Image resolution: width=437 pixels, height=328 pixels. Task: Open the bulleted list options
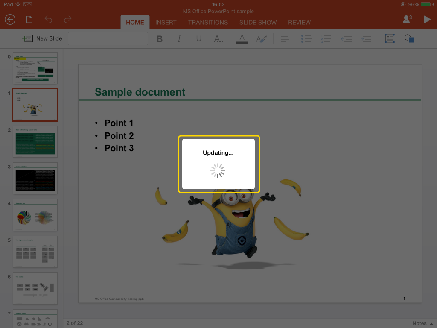pyautogui.click(x=306, y=39)
